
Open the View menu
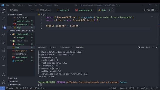coord(29,5)
